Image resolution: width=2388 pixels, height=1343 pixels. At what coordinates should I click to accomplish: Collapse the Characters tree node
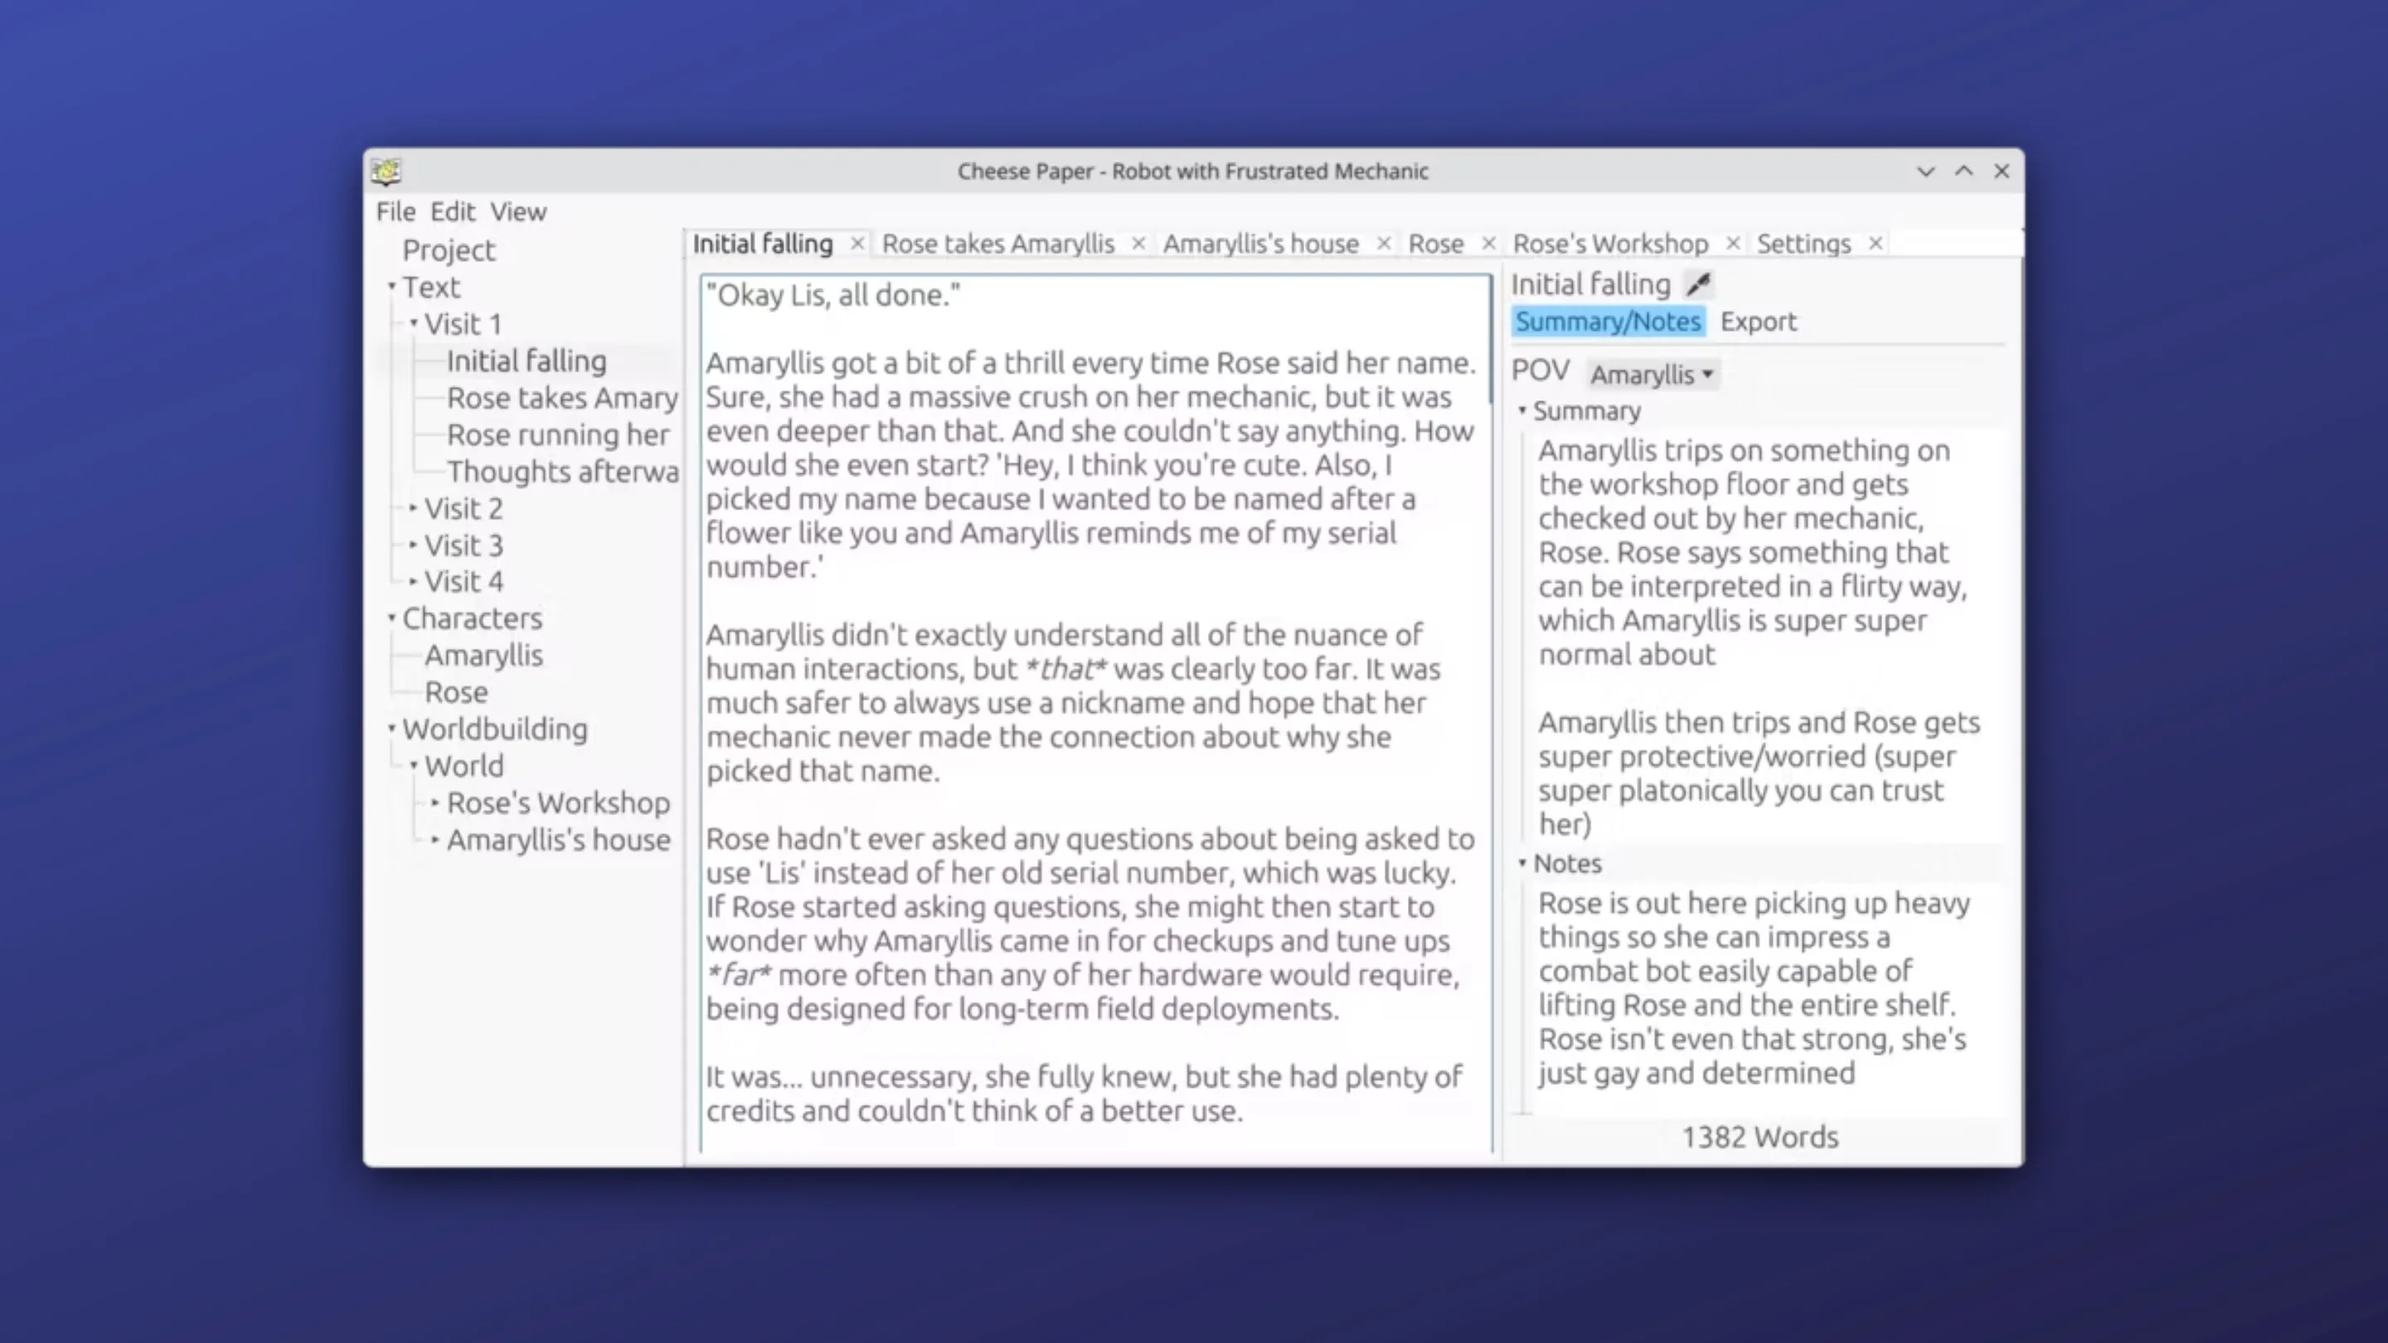(x=392, y=618)
